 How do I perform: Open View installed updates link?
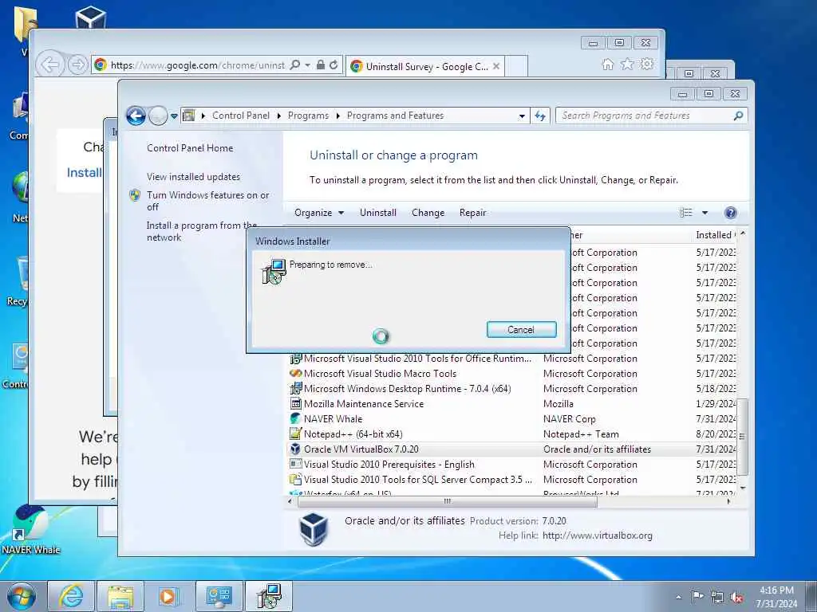pos(193,177)
